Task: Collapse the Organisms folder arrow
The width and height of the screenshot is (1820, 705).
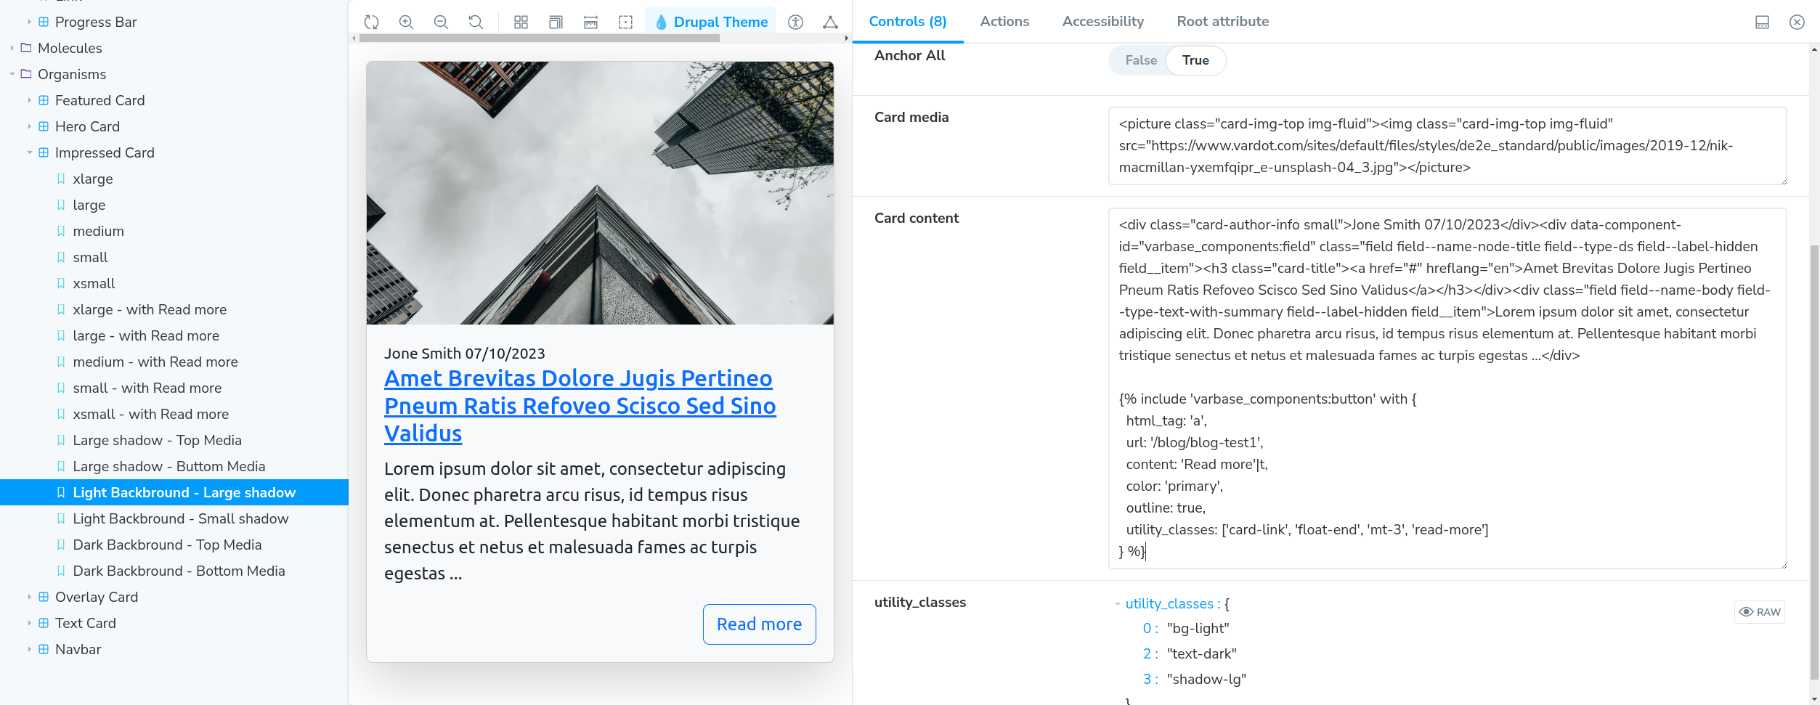Action: click(x=12, y=74)
